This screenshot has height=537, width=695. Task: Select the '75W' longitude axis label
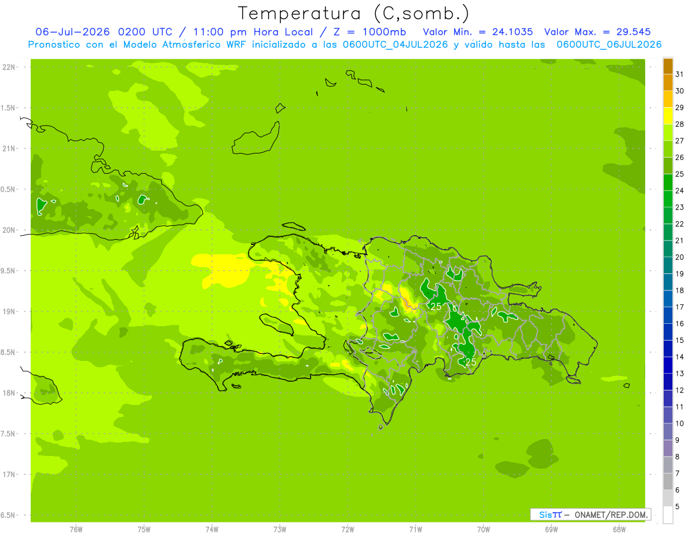144,529
